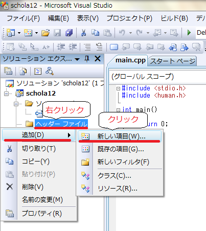Open the Undo history dropdown arrow
The height and width of the screenshot is (231, 206).
(x=130, y=33)
